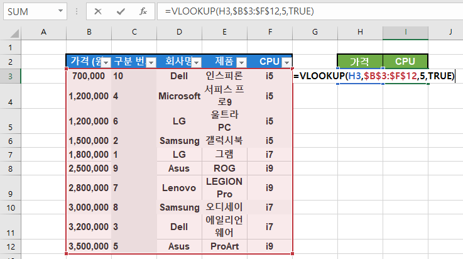The width and height of the screenshot is (463, 259).
Task: Click cell containing ROG
Action: coord(224,168)
